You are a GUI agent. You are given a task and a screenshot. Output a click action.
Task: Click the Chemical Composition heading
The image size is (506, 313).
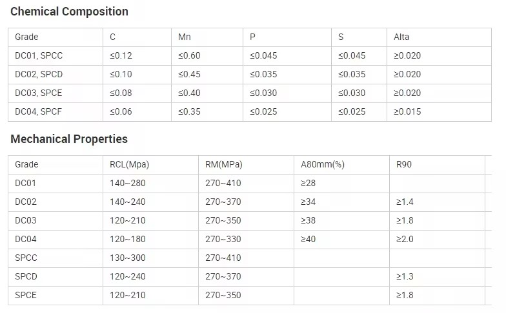click(69, 12)
